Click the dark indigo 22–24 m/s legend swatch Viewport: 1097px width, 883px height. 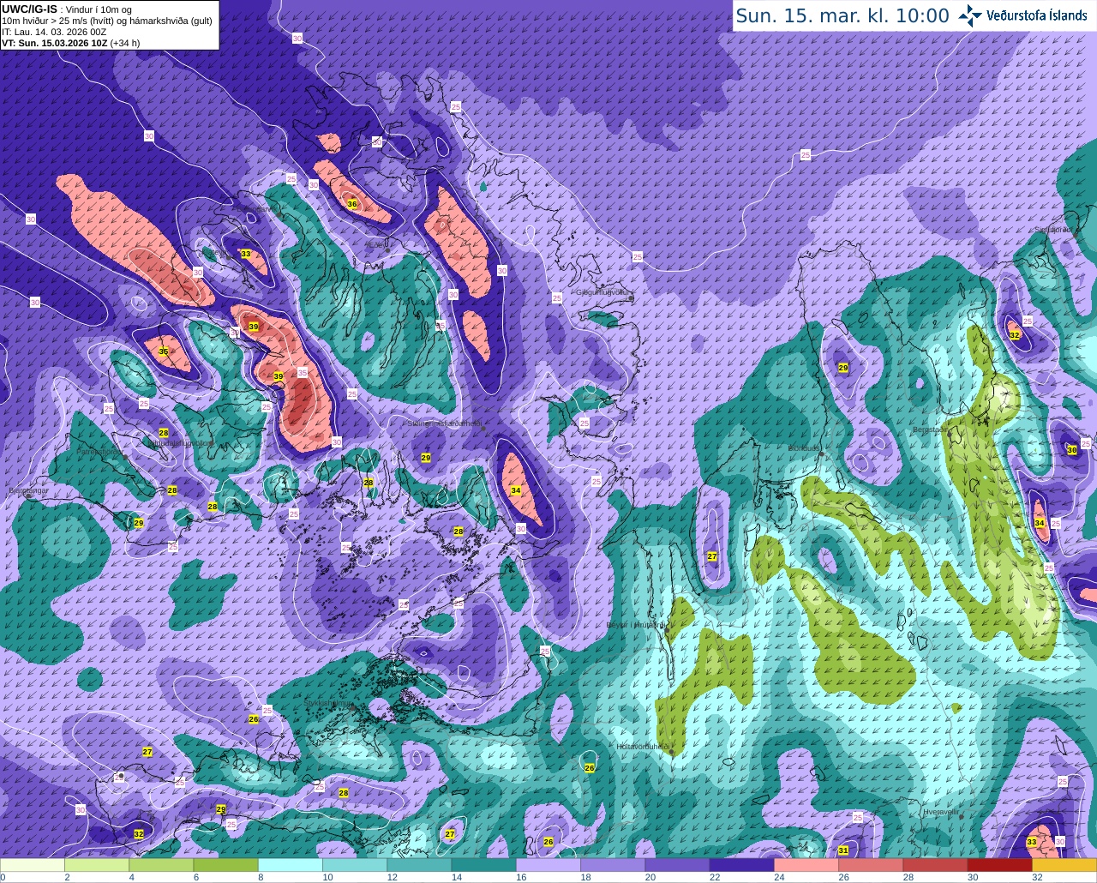741,865
